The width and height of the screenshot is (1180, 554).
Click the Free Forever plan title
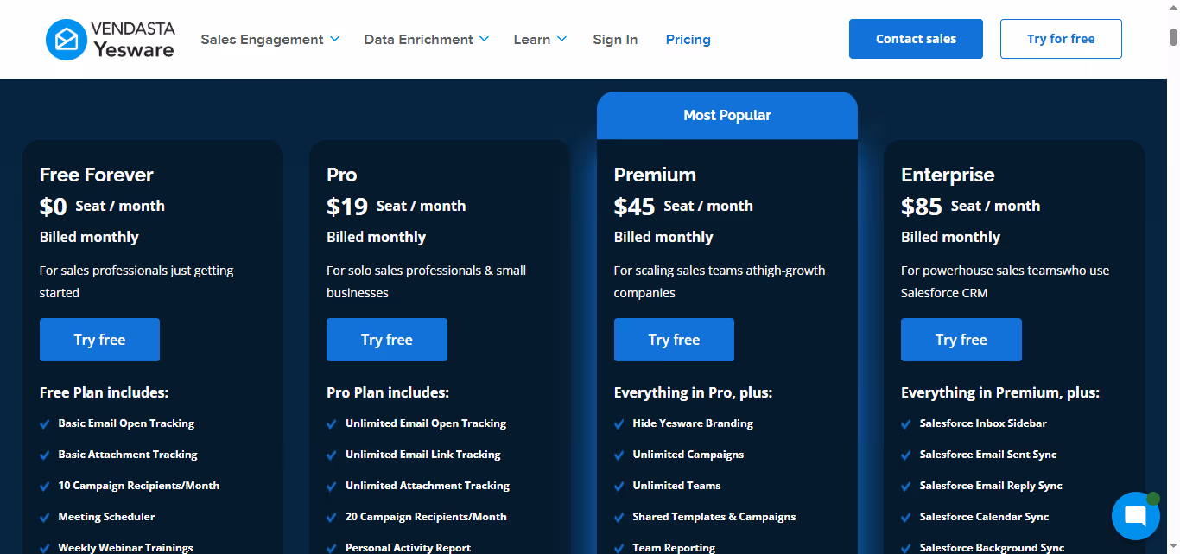click(97, 175)
